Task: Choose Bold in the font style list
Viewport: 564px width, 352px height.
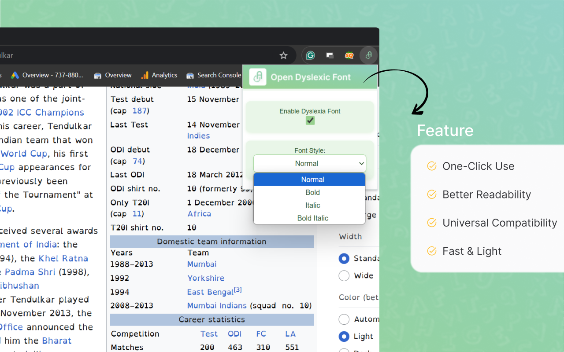Action: 310,192
